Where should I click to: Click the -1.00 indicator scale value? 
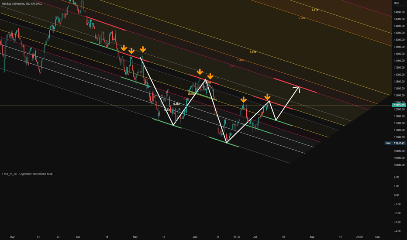tap(397, 204)
